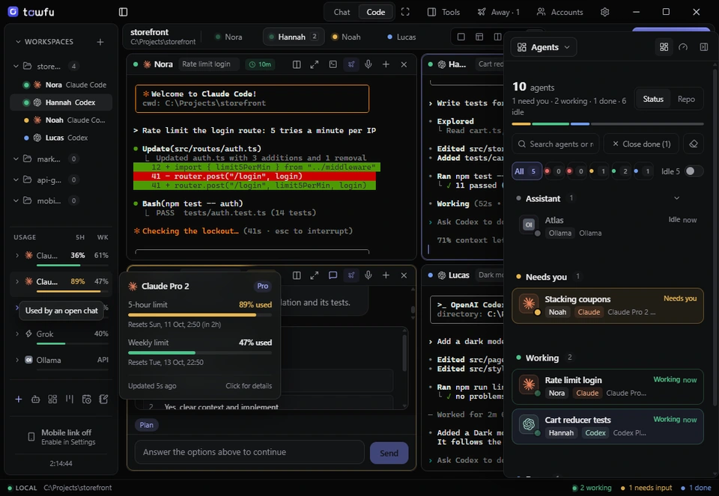Click plus icon in sidebar bottom toolbar
Screen dimensions: 719x496
pyautogui.click(x=18, y=399)
